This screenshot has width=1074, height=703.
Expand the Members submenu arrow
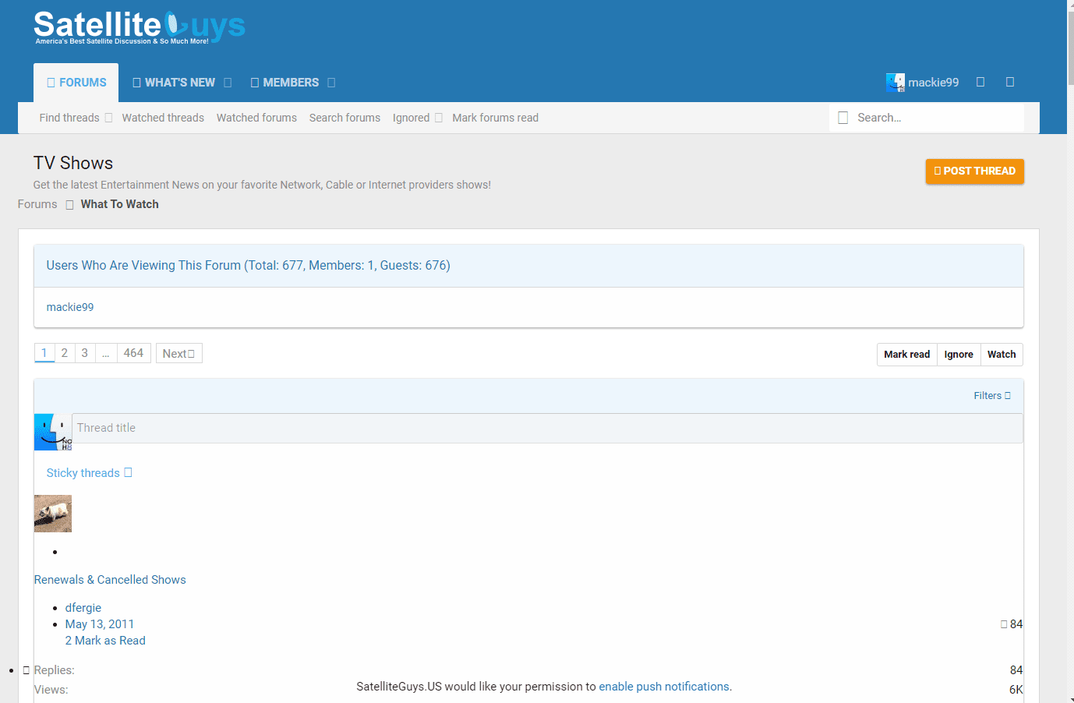[331, 83]
